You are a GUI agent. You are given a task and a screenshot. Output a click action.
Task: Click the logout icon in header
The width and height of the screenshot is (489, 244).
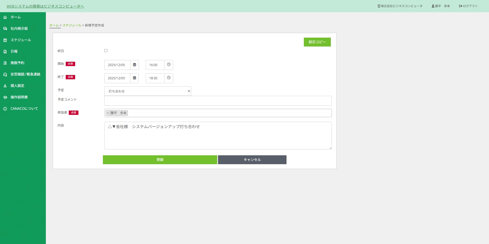click(x=460, y=6)
